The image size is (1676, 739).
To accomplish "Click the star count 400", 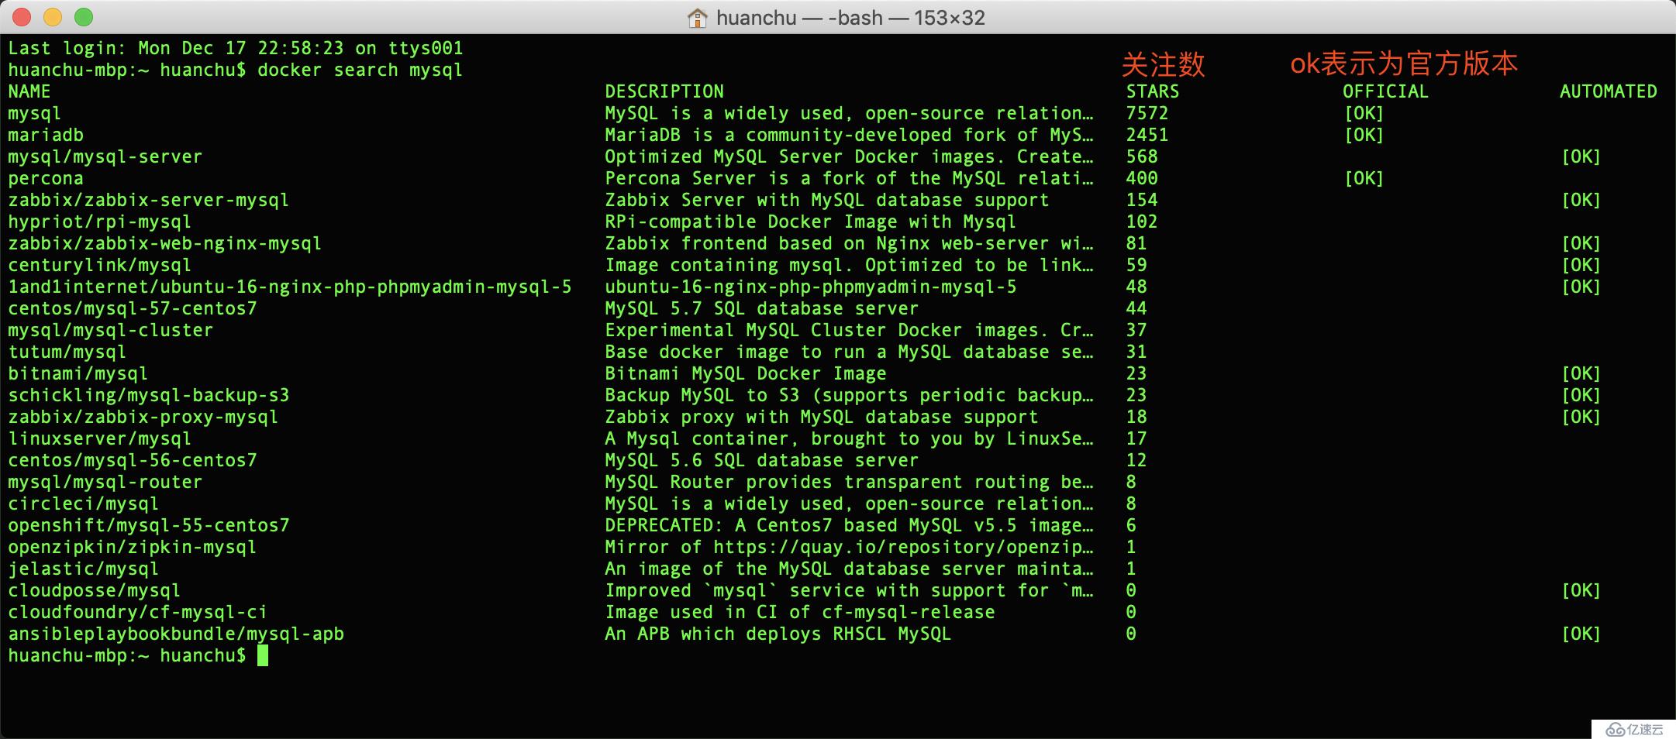I will (1142, 178).
